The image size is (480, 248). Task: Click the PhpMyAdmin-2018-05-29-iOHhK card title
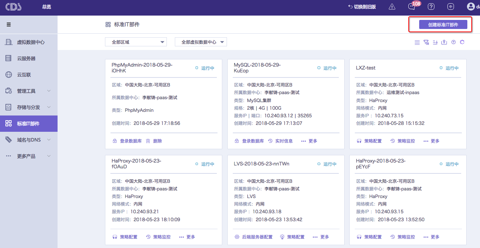tap(142, 68)
